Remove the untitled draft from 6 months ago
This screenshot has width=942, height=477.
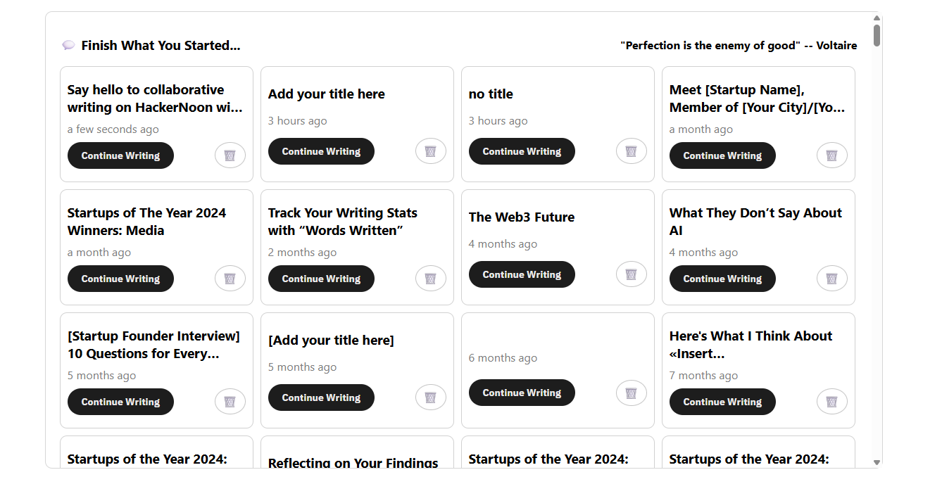pyautogui.click(x=632, y=393)
